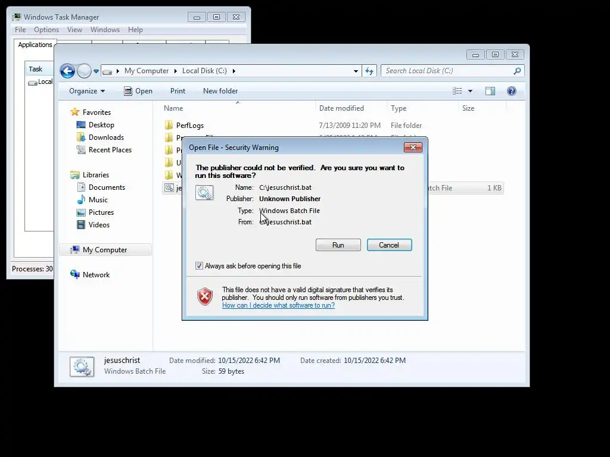Click the Change your view icon

coord(457,91)
